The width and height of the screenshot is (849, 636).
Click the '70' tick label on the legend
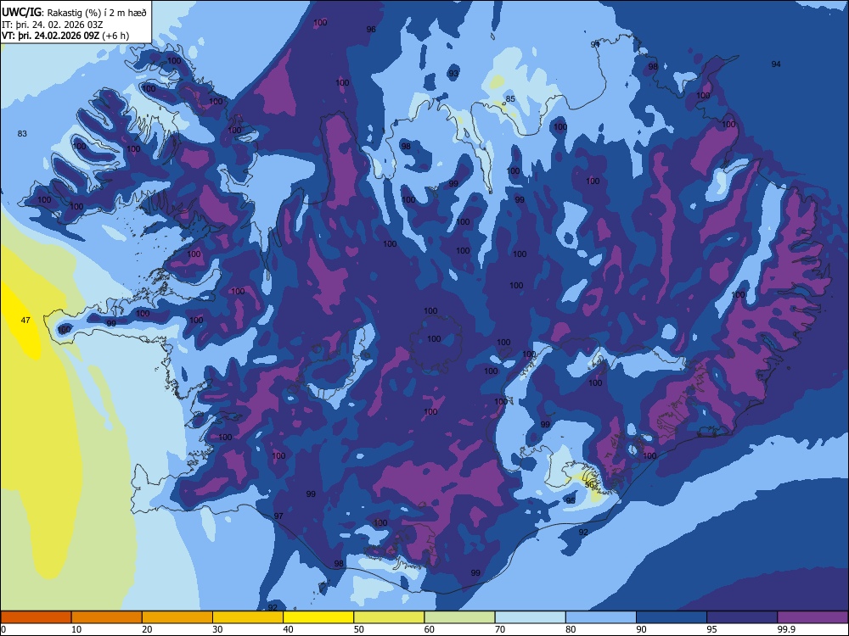point(500,629)
